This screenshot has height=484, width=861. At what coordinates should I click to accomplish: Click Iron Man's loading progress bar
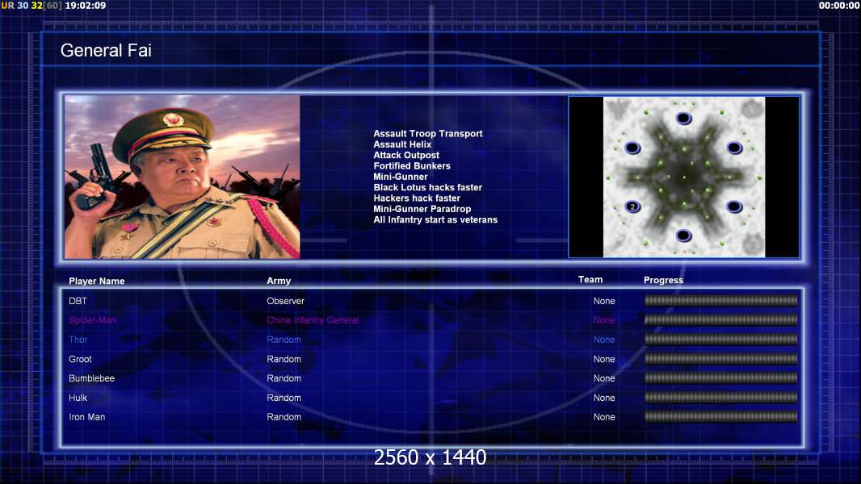click(720, 417)
